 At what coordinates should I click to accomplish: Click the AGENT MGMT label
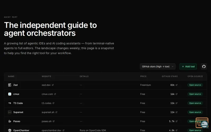tap(11, 17)
